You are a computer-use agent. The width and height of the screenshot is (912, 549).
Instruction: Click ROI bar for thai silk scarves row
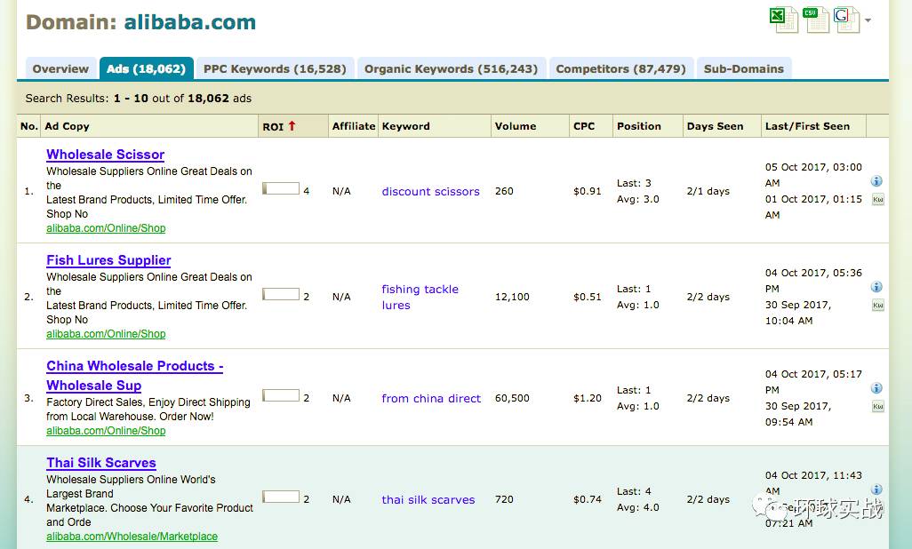point(281,497)
